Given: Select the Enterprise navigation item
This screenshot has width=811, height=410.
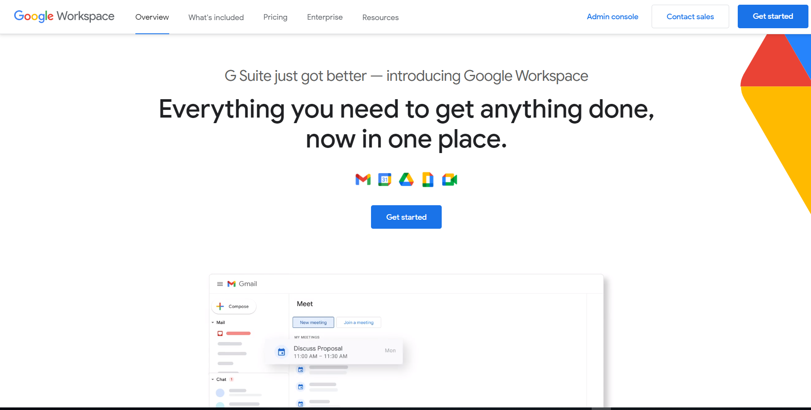Looking at the screenshot, I should tap(325, 17).
